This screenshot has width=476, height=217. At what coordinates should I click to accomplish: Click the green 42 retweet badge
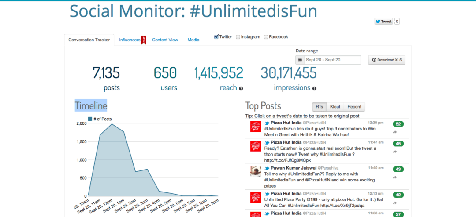coord(398,195)
